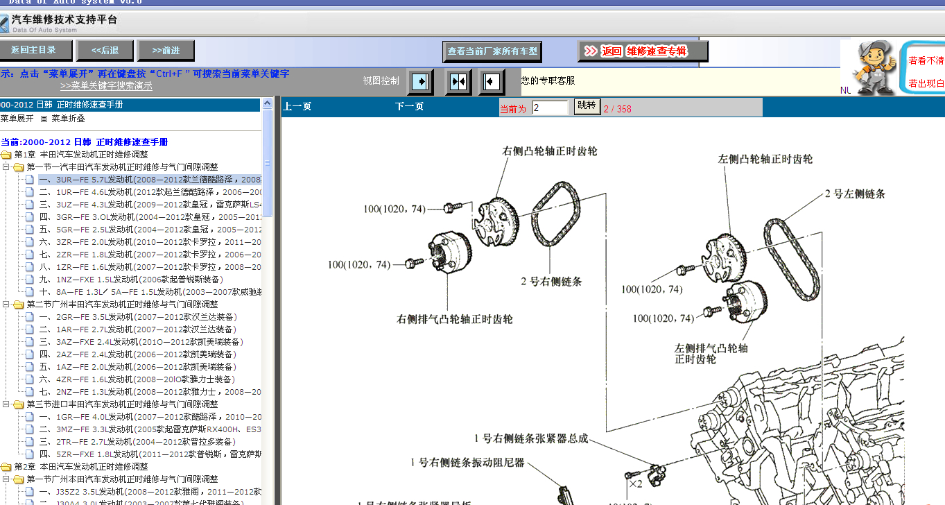Viewport: 945px width, 505px height.
Task: Click folder icon of 第三节进口丰田 section
Action: [x=19, y=404]
